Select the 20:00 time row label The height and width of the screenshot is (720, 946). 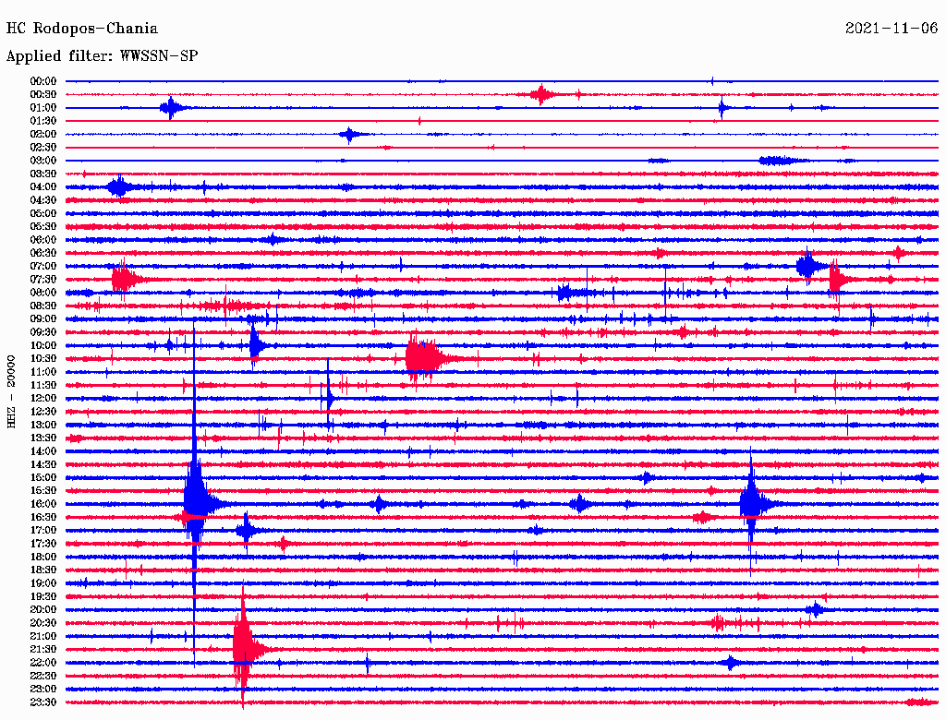tap(43, 609)
